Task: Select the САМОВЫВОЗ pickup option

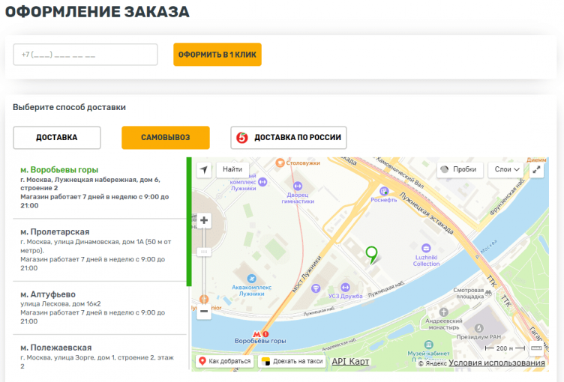Action: click(166, 138)
